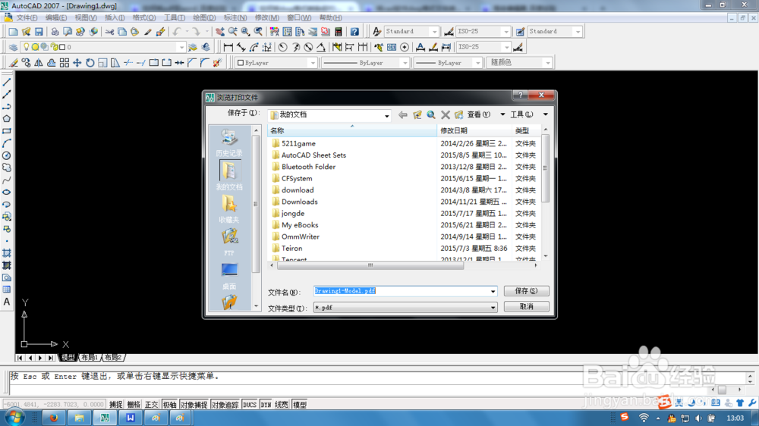Click the Back arrow in save dialog
Screen dimensions: 759x426
point(403,114)
